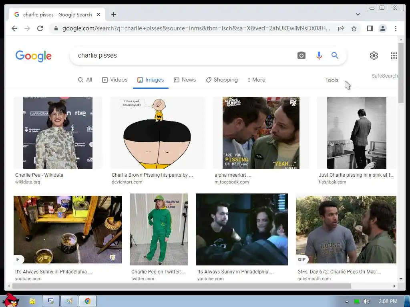Click the twitter.com source text
The image size is (410, 307).
click(143, 279)
